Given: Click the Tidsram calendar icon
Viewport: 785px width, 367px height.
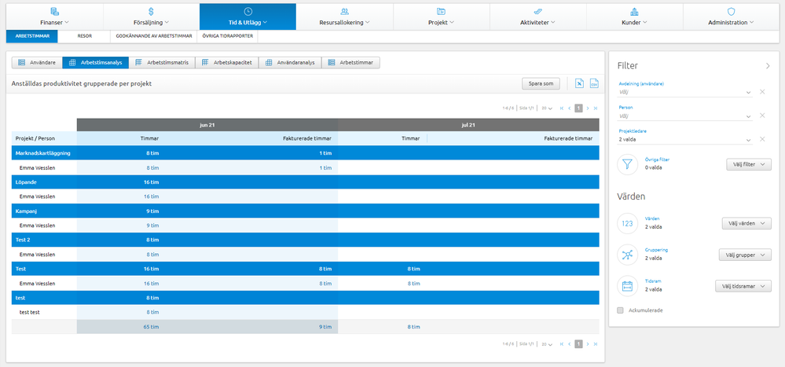Looking at the screenshot, I should point(627,286).
